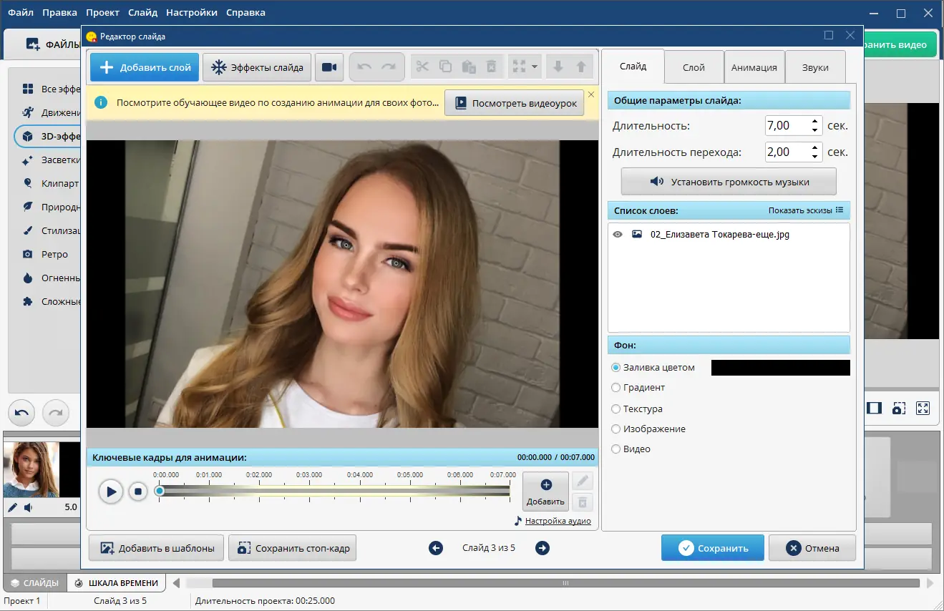Open the Настройка аудио link
The image size is (944, 611).
click(558, 521)
